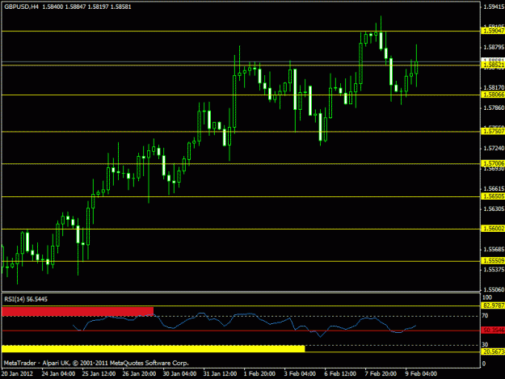The image size is (505, 379).
Task: Click the RSI scale value 100
Action: [487, 297]
